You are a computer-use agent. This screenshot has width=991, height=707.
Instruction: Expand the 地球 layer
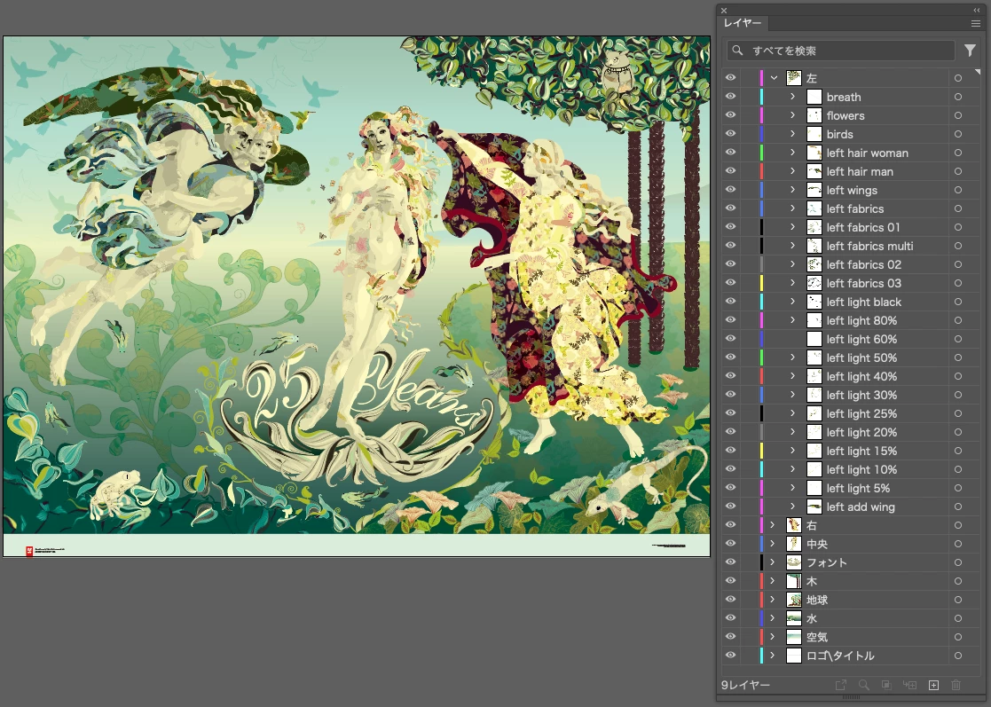pos(773,599)
